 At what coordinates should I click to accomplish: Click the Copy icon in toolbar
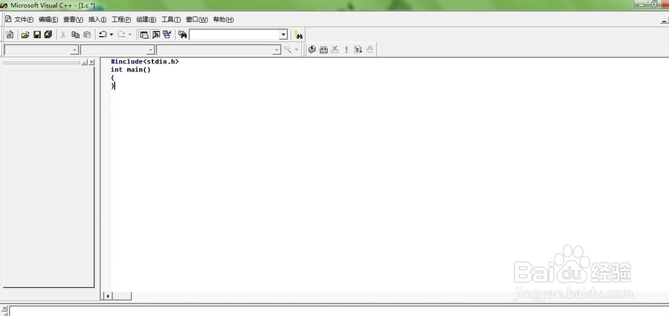tap(76, 35)
